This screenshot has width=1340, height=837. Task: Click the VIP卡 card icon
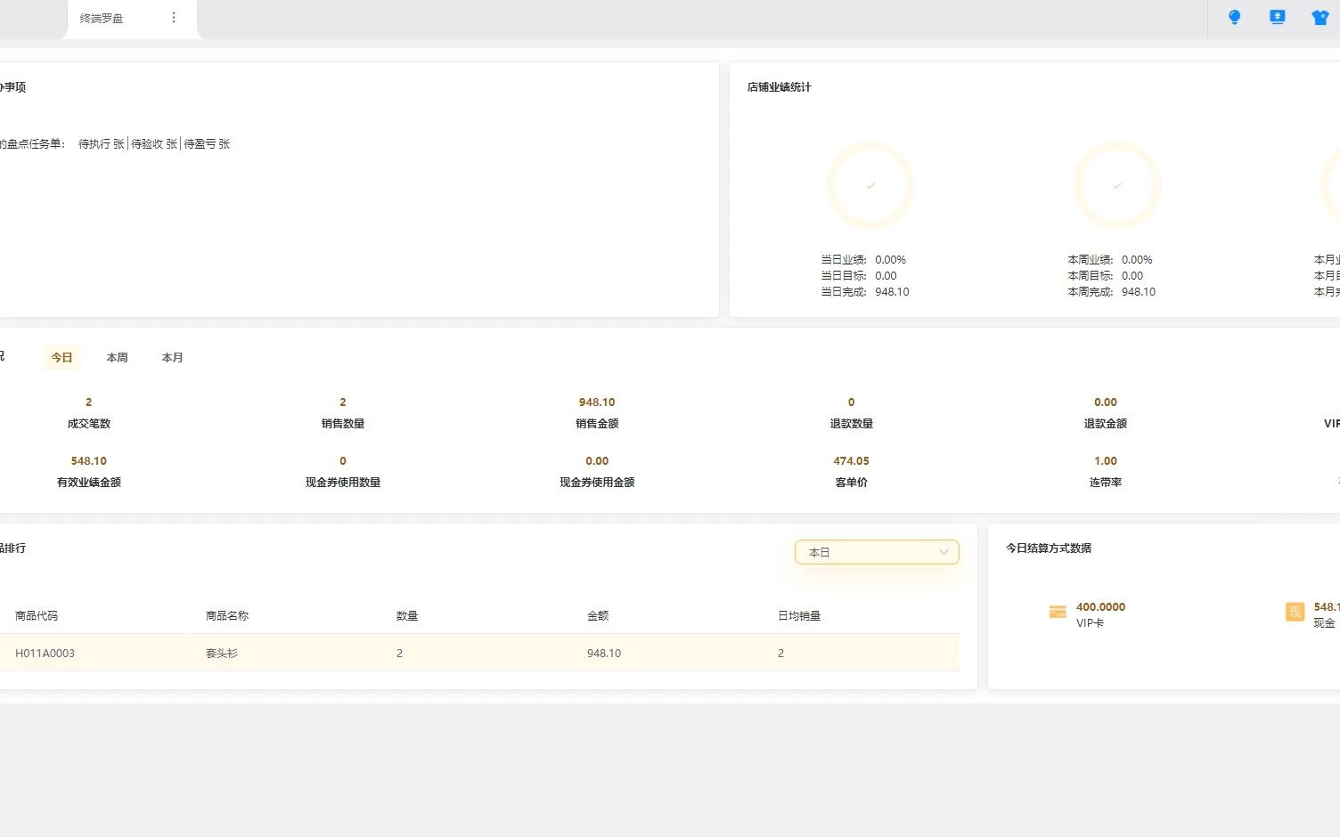click(x=1058, y=612)
